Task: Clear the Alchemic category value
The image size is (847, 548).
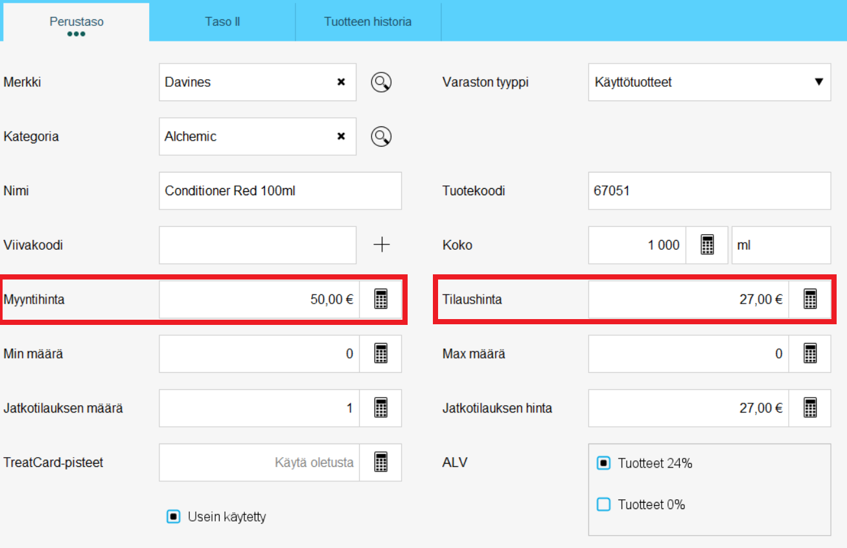Action: 341,137
